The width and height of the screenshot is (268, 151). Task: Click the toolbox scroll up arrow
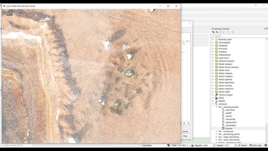click(x=267, y=39)
